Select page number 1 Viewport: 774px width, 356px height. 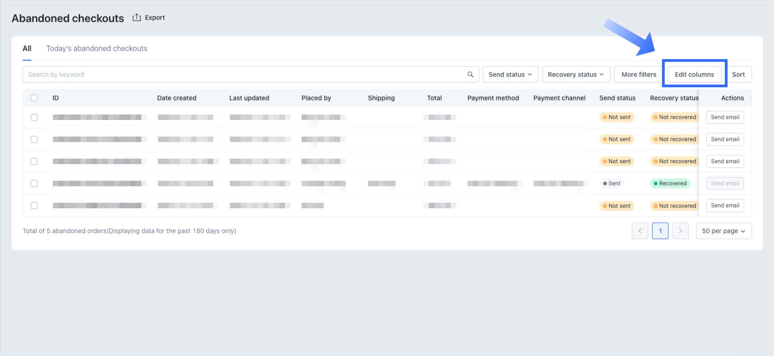click(x=660, y=231)
